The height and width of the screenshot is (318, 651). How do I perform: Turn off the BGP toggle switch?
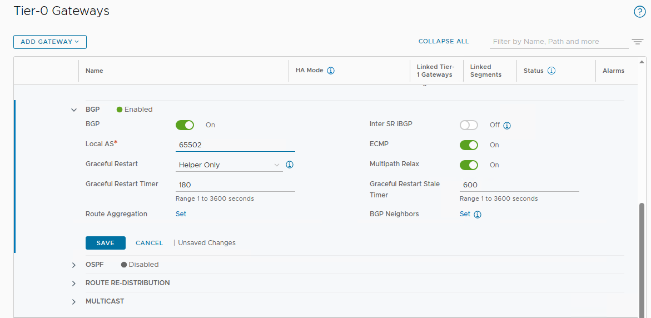[x=185, y=125]
